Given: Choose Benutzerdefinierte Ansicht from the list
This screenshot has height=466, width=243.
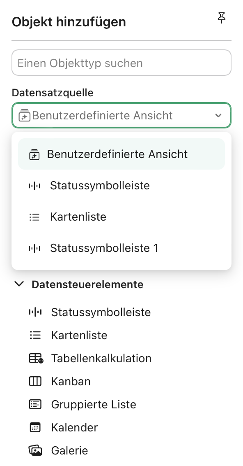Looking at the screenshot, I should tap(118, 154).
